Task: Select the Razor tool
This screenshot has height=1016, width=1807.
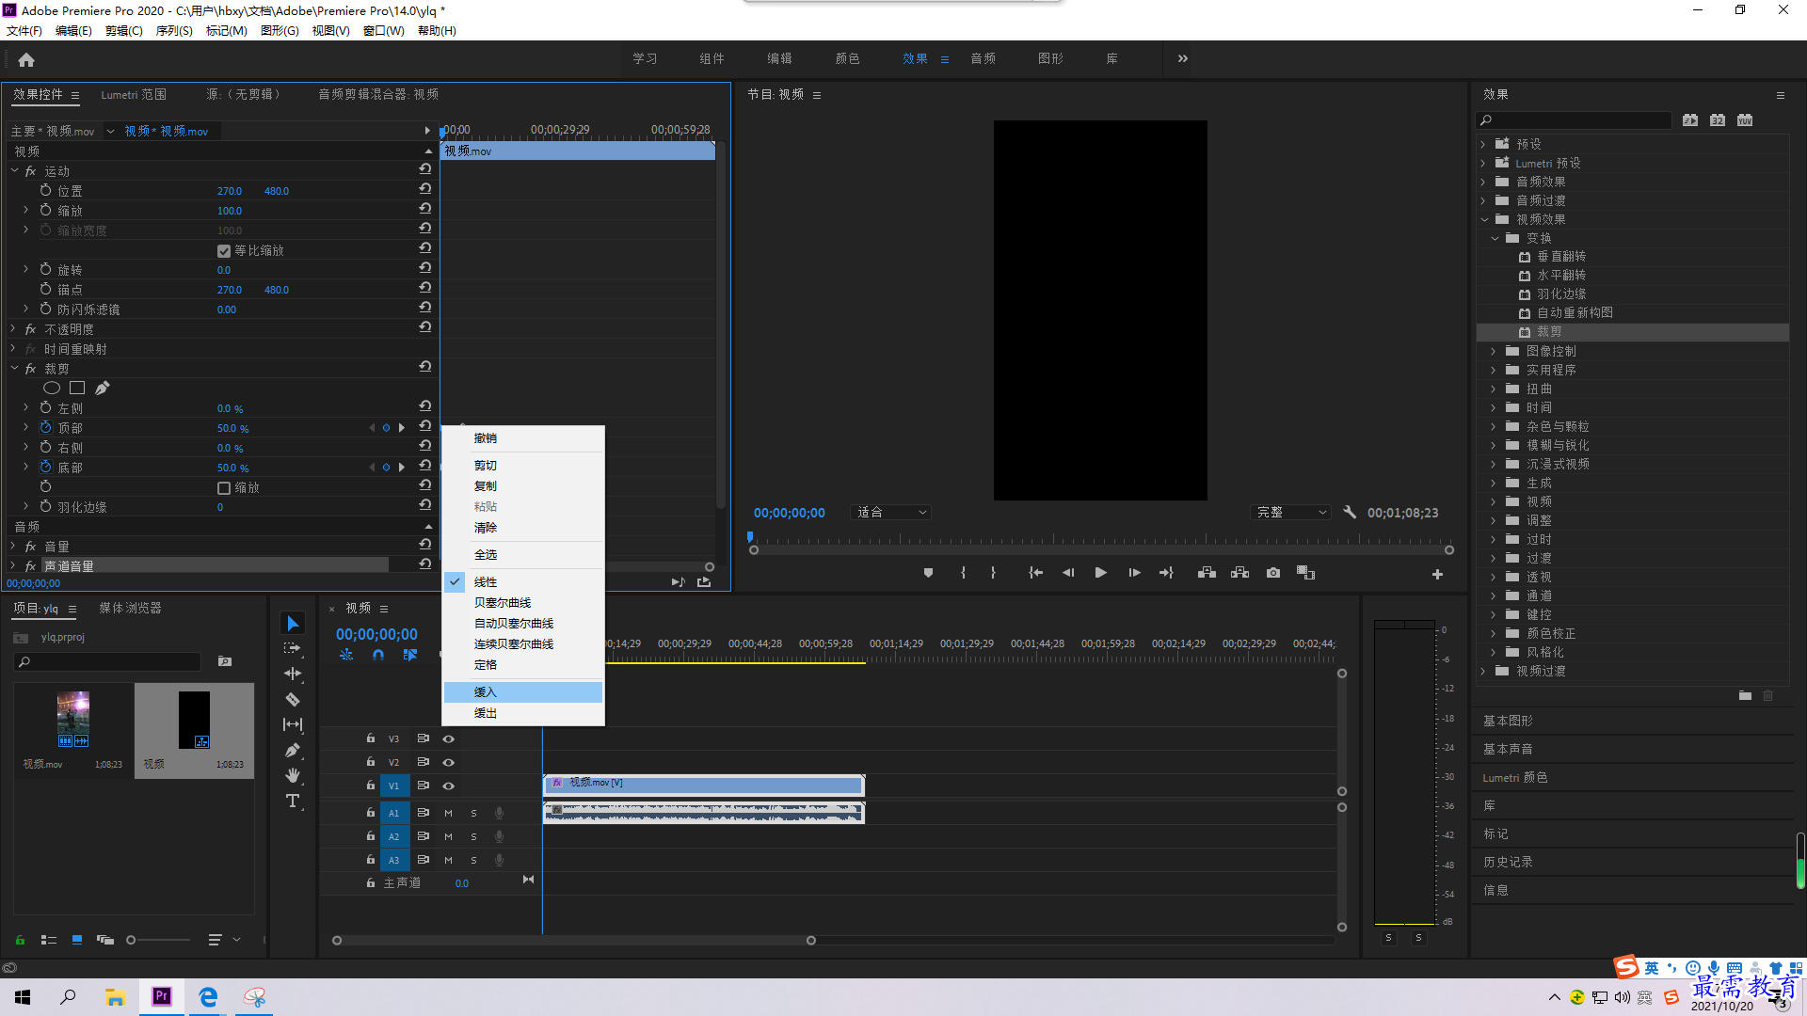Action: [x=293, y=699]
